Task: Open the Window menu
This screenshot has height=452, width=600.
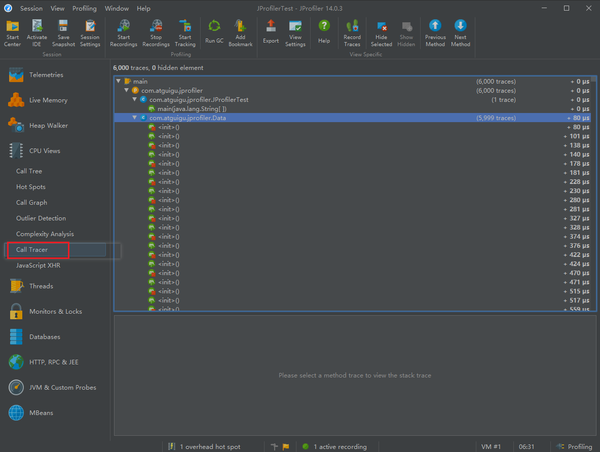Action: pos(117,9)
